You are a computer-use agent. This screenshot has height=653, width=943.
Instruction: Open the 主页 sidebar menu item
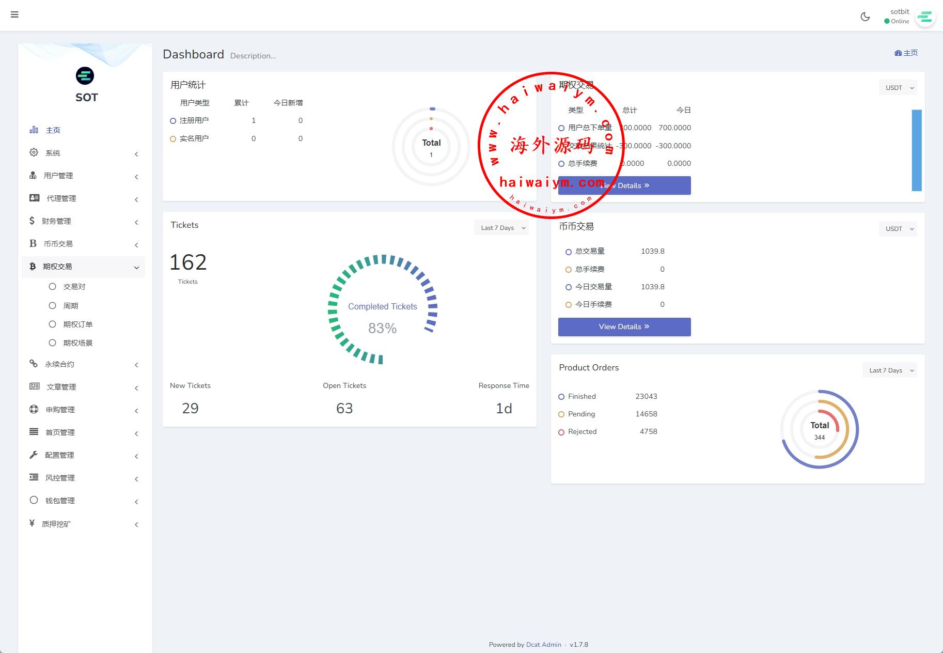pos(53,130)
